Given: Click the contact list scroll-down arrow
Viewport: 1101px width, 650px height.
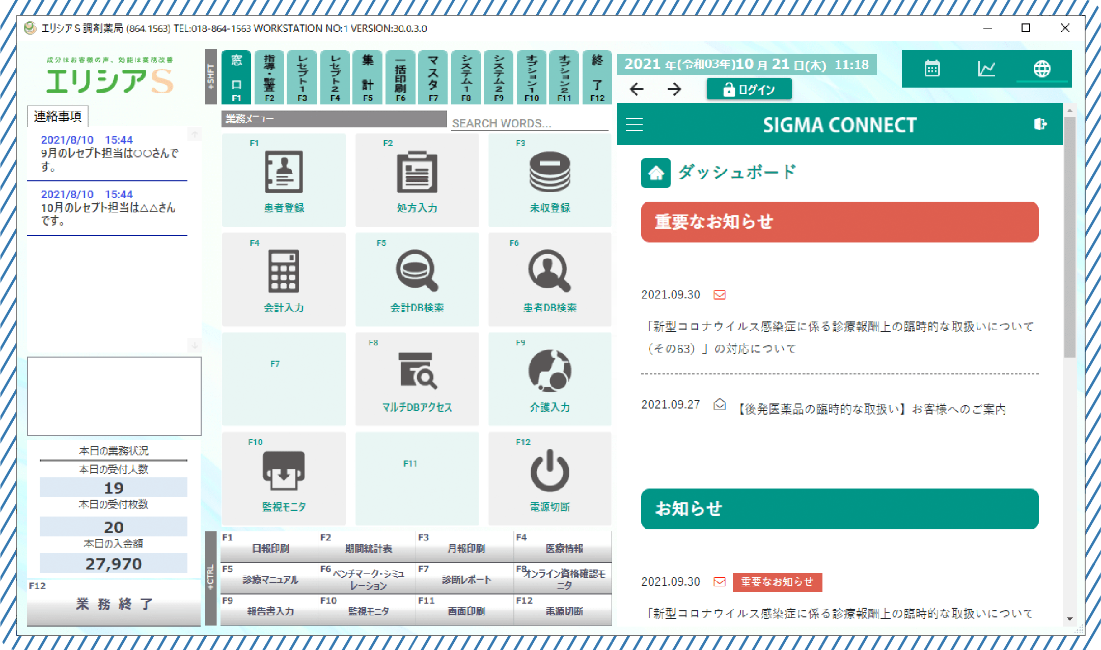Looking at the screenshot, I should pos(195,345).
